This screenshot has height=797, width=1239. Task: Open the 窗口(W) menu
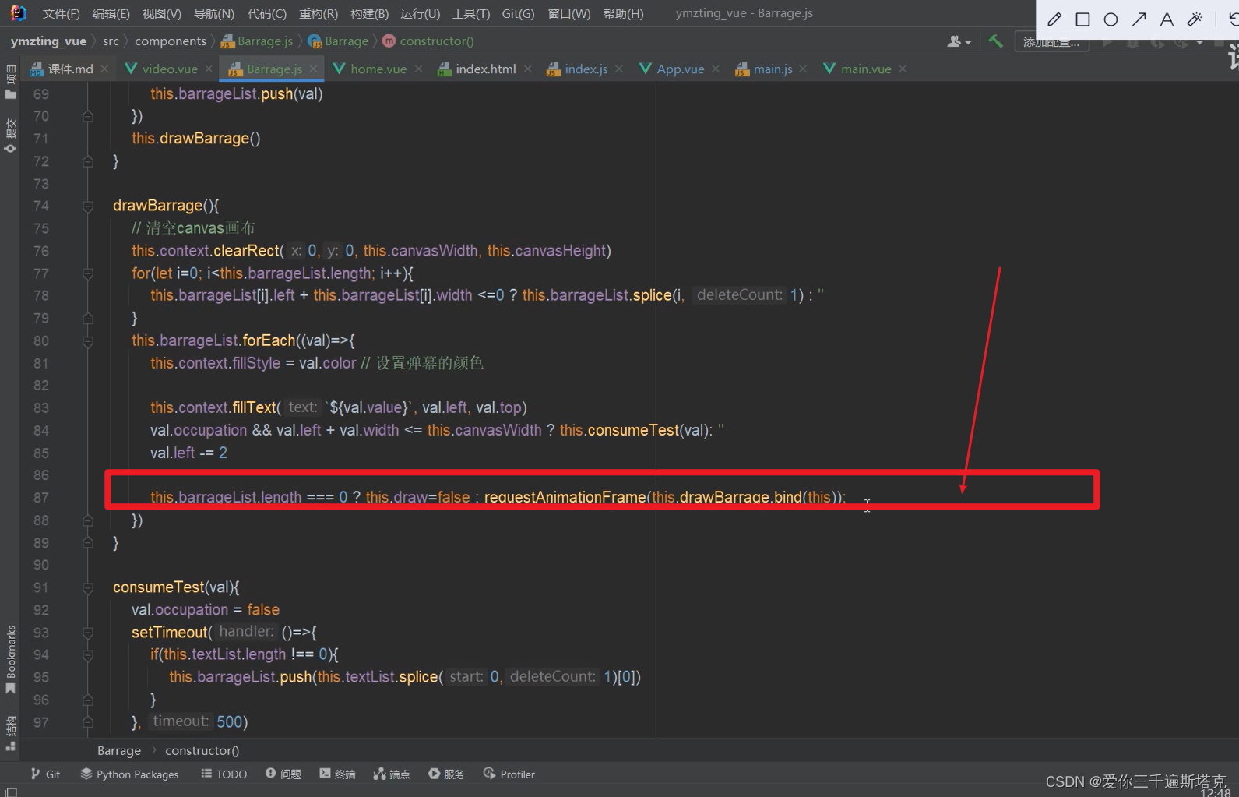point(568,13)
